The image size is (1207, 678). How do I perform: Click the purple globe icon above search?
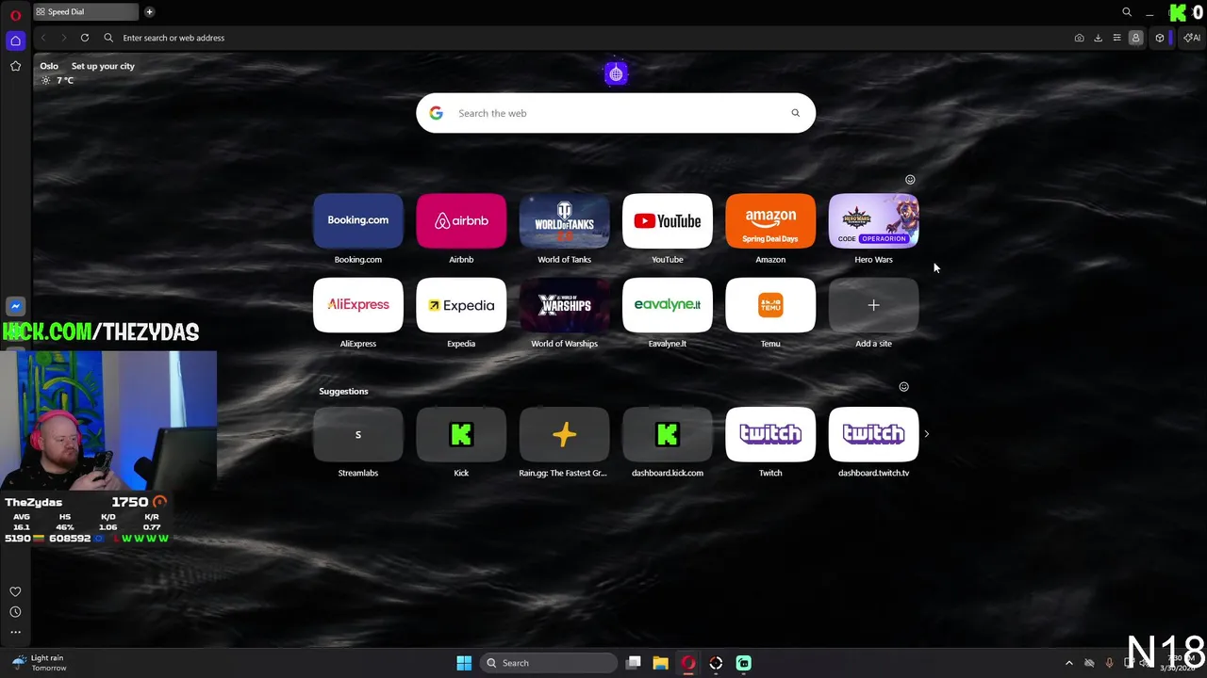click(616, 73)
